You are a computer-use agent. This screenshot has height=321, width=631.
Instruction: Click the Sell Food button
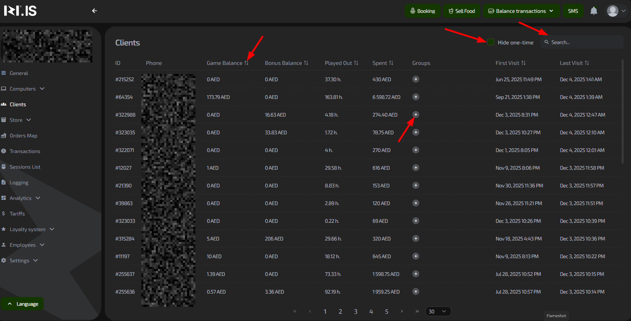[x=462, y=11]
